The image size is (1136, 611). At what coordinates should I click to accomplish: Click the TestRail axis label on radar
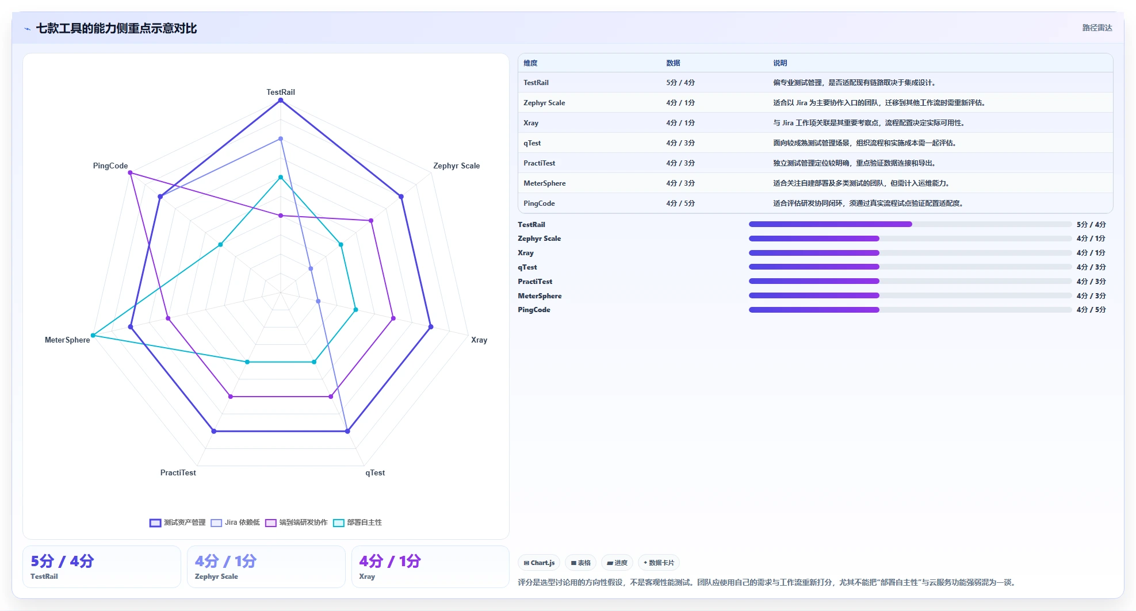click(281, 92)
